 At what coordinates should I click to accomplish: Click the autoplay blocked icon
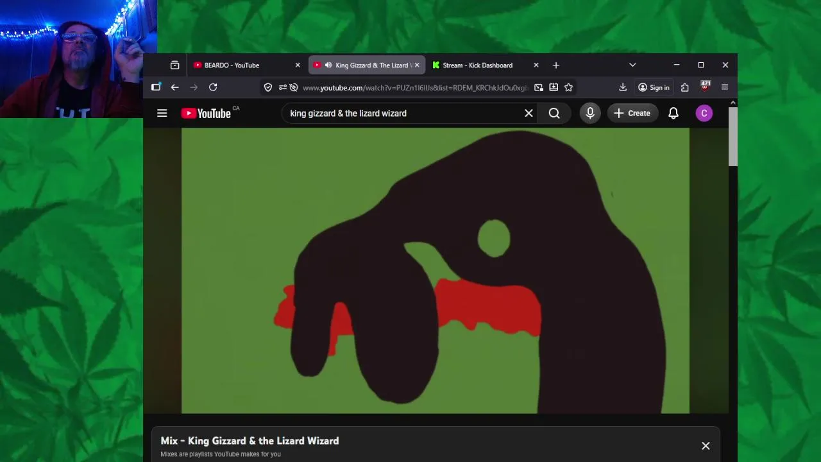294,87
